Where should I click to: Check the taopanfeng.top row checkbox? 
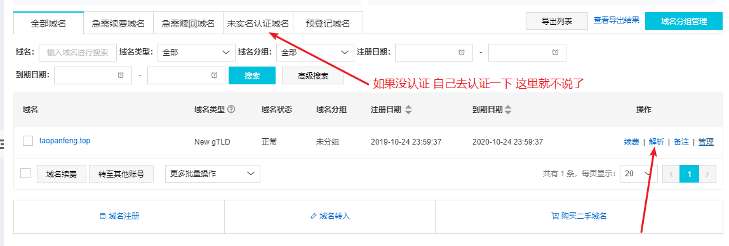(x=28, y=141)
